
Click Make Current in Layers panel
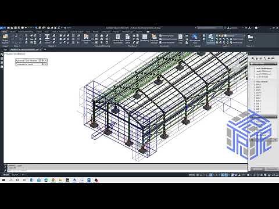coord(238,39)
